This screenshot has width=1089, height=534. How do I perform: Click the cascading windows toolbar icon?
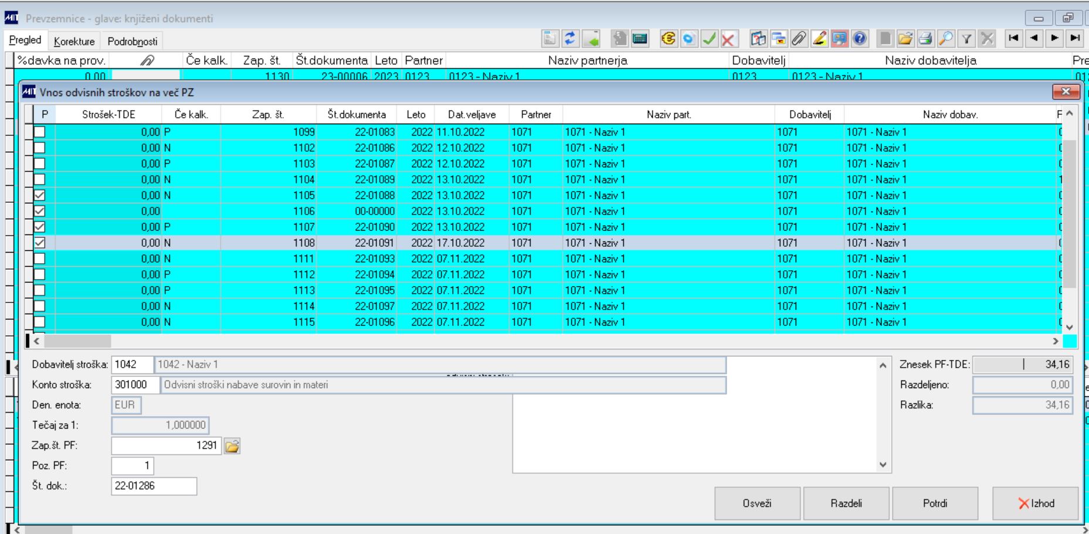tap(778, 39)
